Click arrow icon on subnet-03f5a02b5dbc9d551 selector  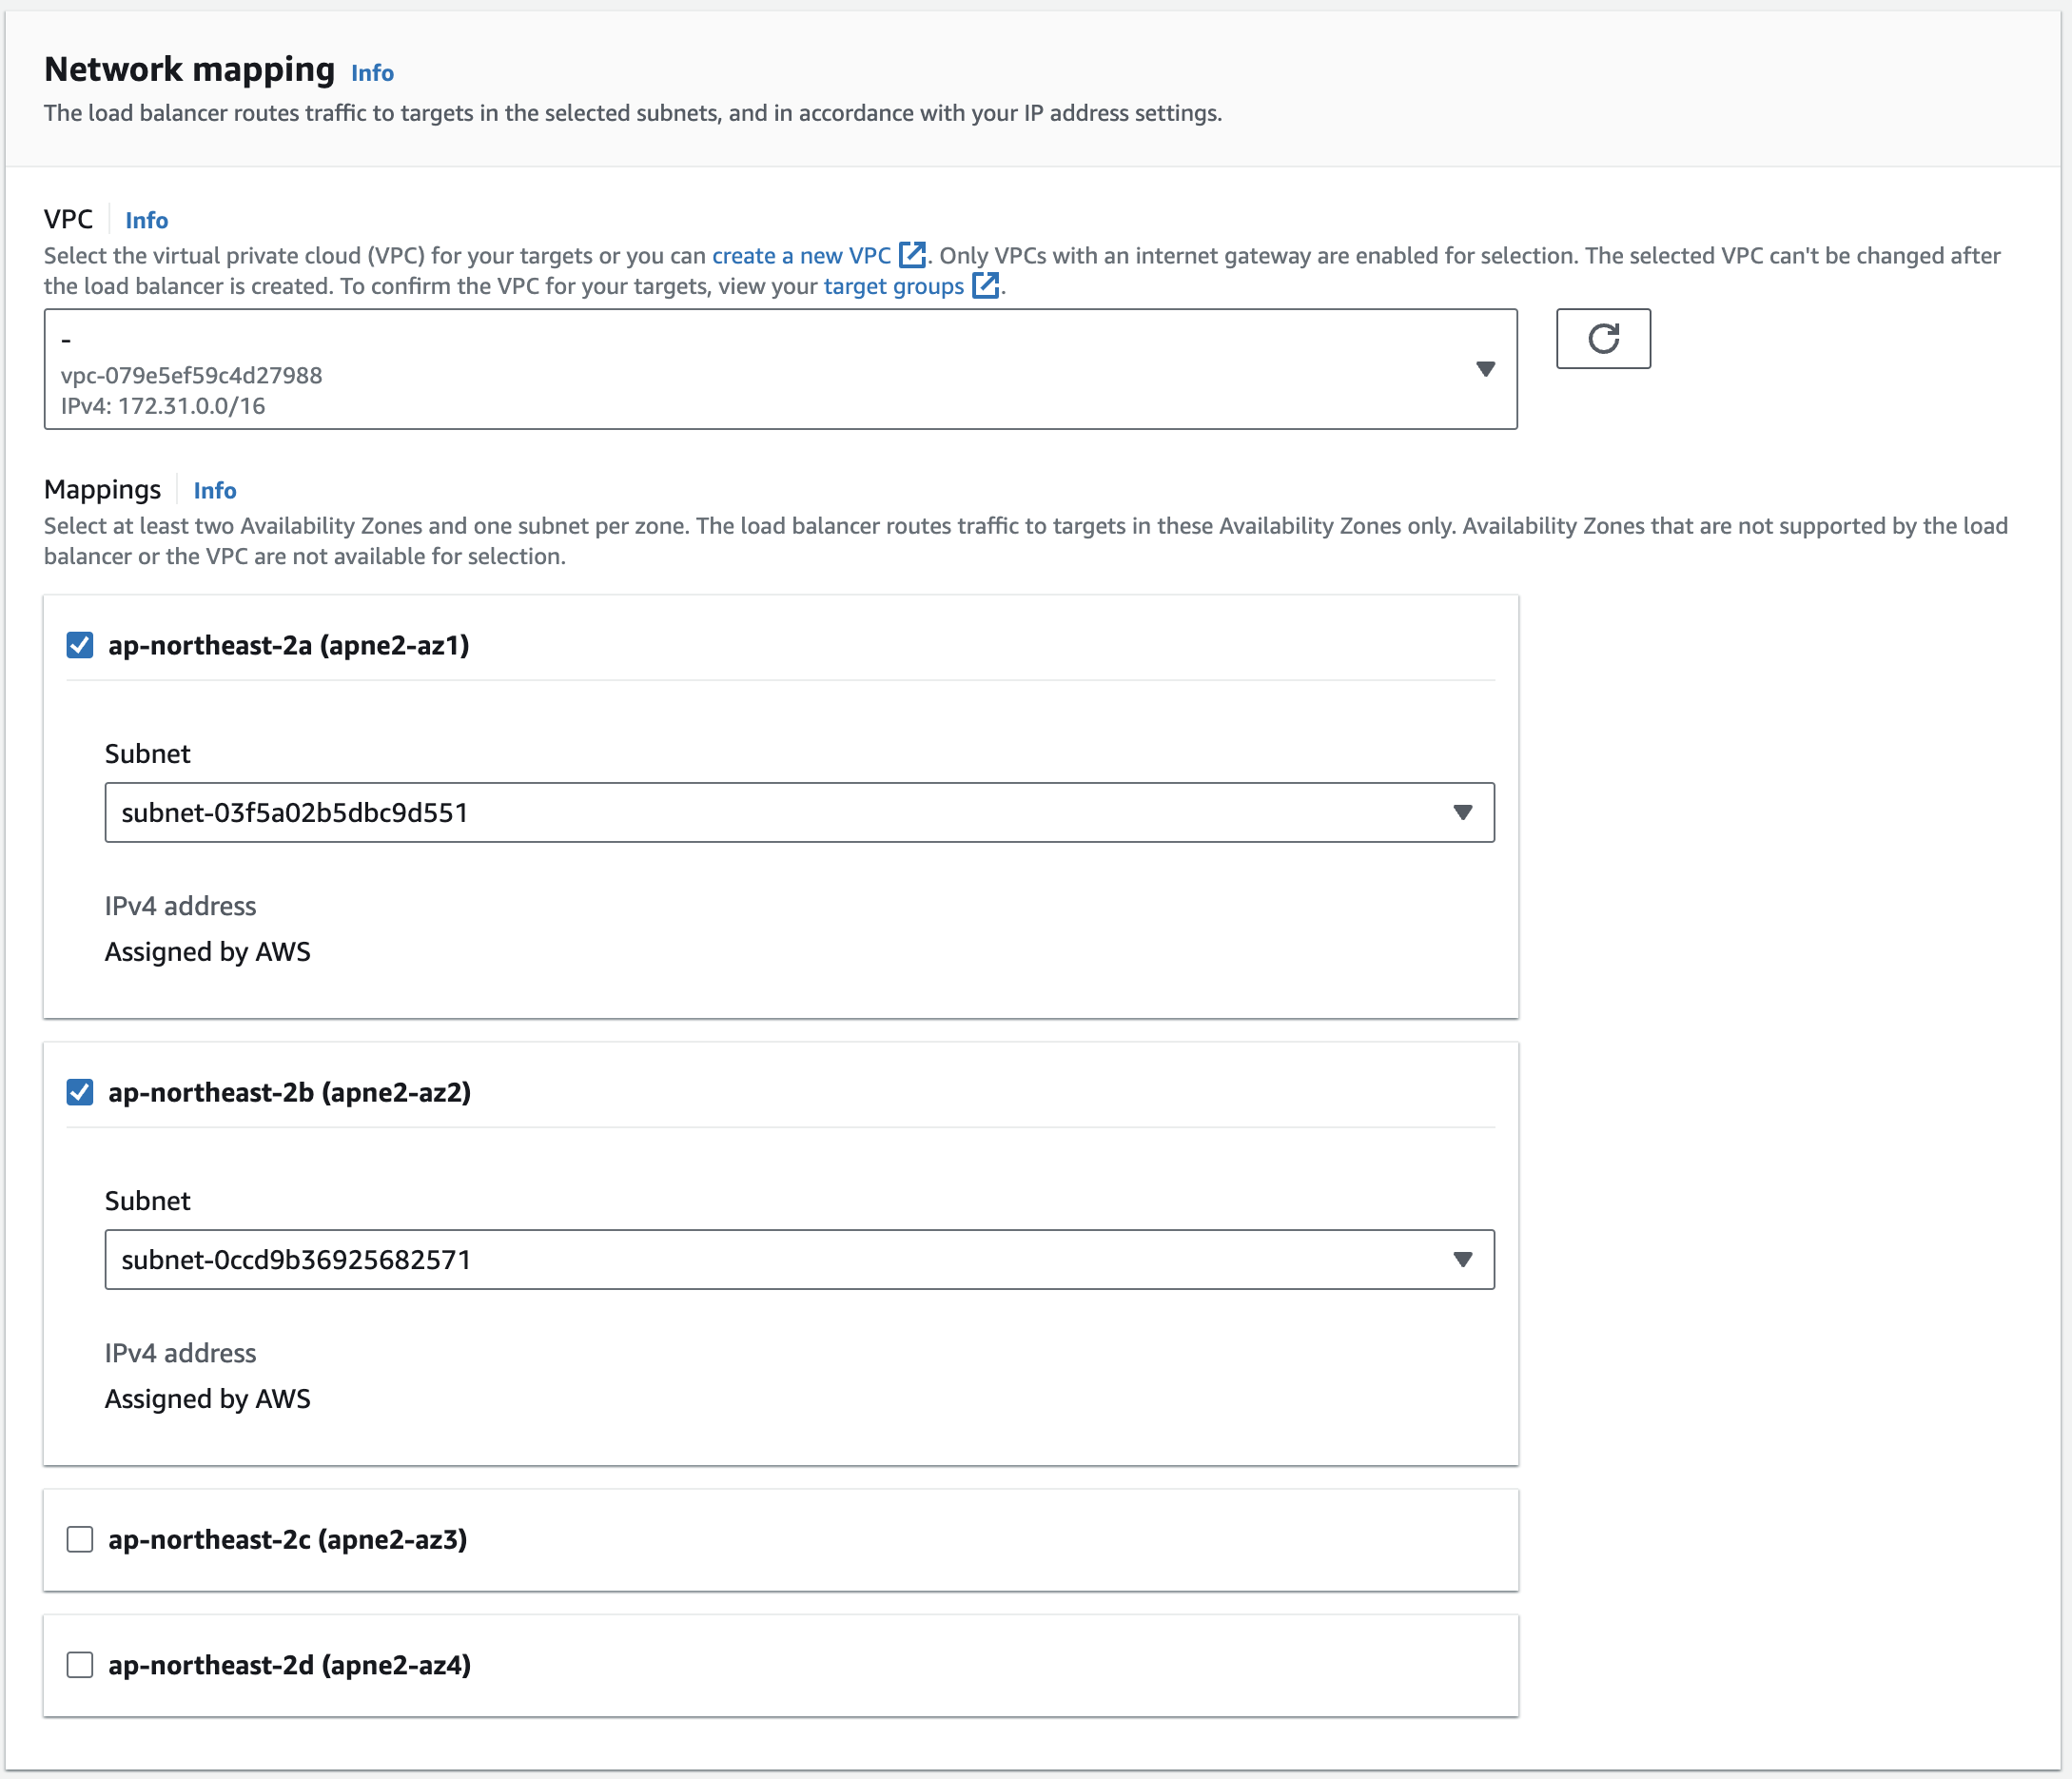click(1462, 812)
